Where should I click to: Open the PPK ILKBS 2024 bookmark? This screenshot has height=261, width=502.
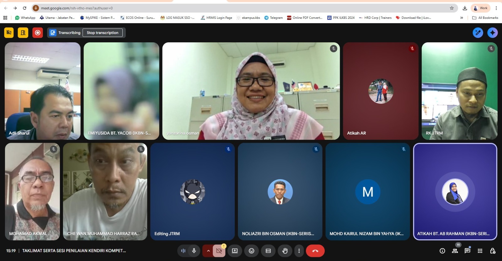(341, 18)
